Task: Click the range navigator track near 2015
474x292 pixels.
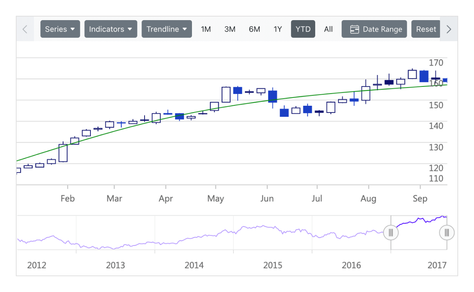Action: click(273, 233)
